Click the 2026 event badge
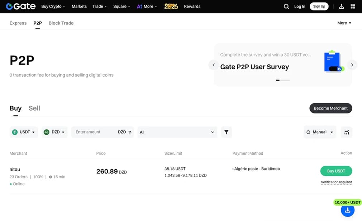This screenshot has height=221, width=362. click(171, 6)
